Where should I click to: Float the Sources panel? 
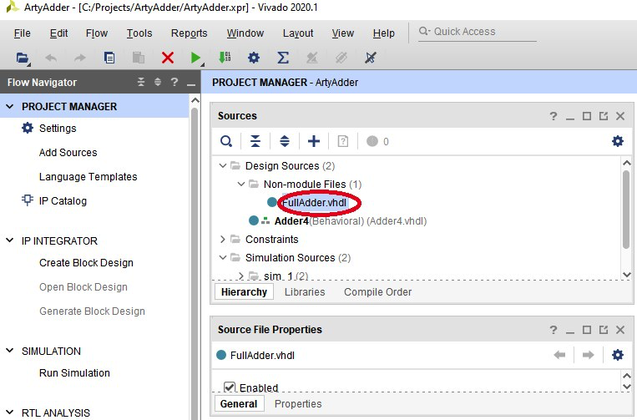click(x=604, y=116)
